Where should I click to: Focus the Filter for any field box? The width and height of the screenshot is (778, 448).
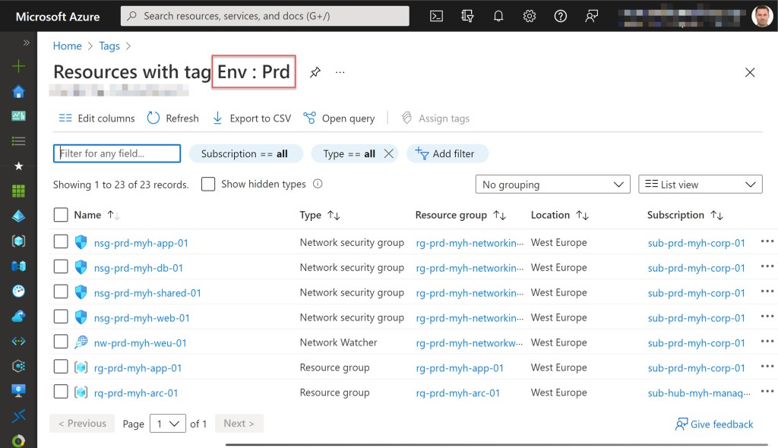coord(117,153)
